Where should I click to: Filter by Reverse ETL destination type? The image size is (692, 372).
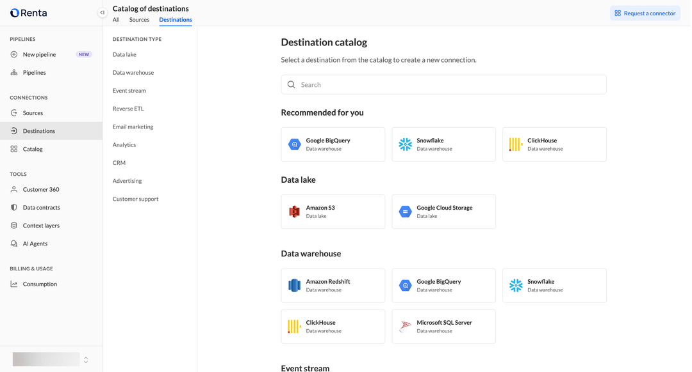tap(128, 109)
